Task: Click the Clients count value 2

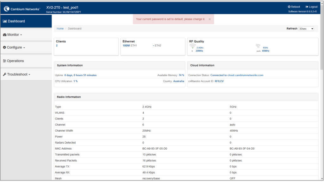Action: [x=57, y=46]
